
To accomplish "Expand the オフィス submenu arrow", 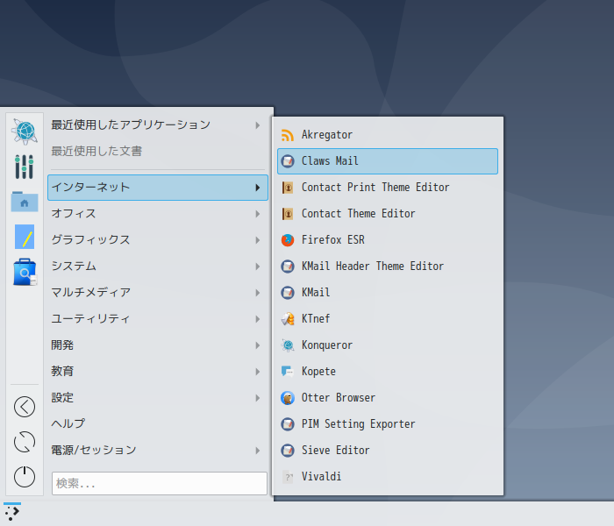I will pyautogui.click(x=258, y=214).
